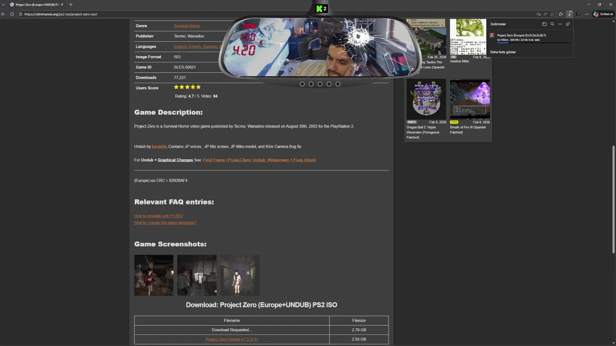Open the site info lock icon
Viewport: 616px width, 346px height.
click(x=20, y=14)
